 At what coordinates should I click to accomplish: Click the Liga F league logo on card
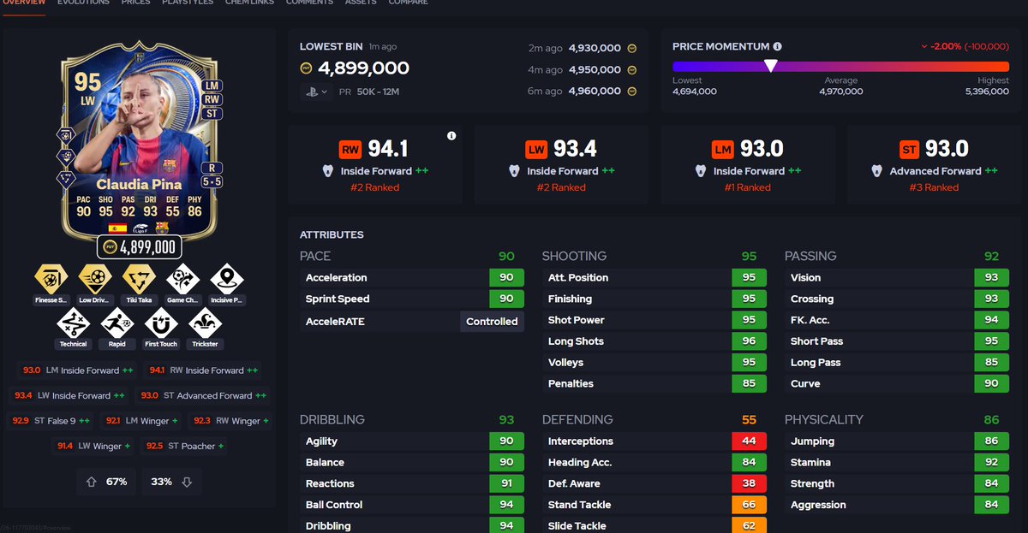[x=140, y=228]
